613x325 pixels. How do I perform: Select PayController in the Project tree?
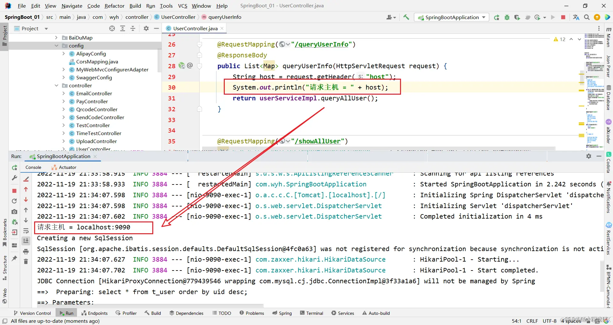coord(92,101)
